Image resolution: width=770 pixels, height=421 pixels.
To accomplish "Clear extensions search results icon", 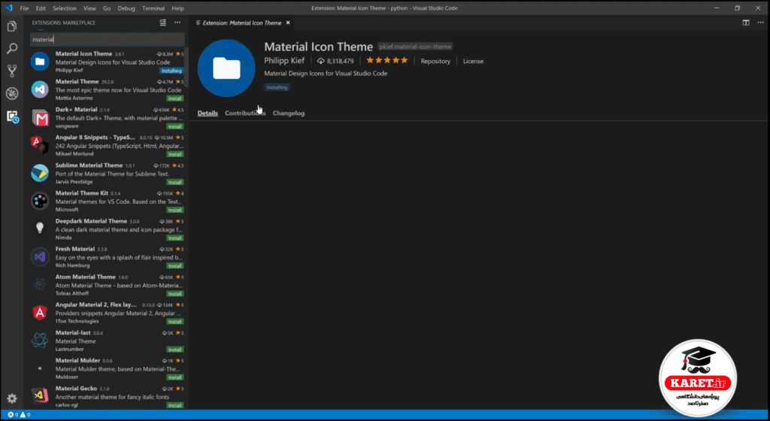I will (163, 23).
